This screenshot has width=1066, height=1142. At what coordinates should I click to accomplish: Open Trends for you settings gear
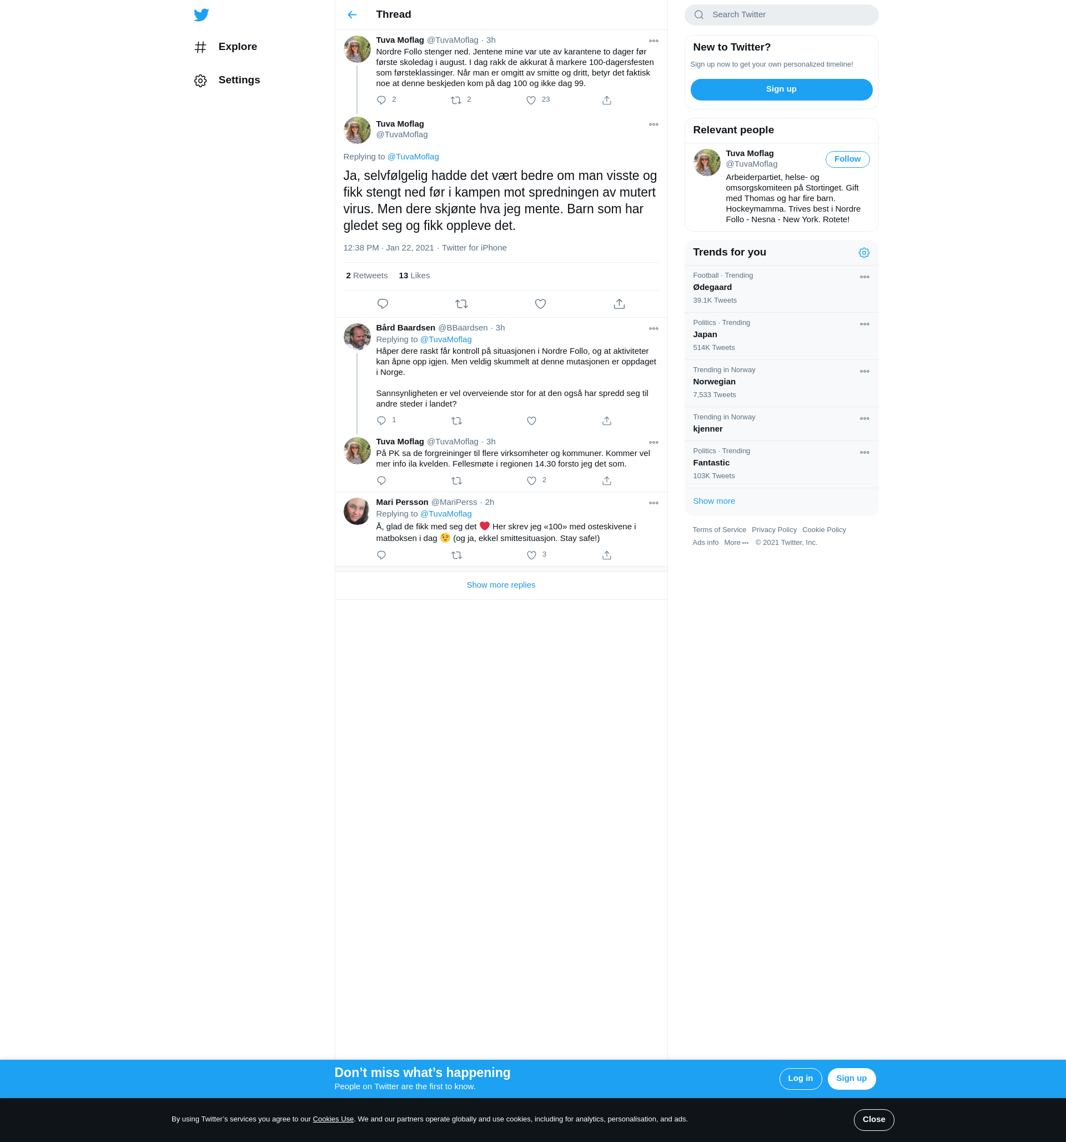click(863, 253)
